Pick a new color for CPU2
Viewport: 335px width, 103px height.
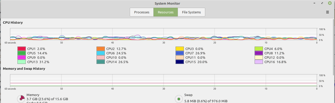click(x=101, y=49)
